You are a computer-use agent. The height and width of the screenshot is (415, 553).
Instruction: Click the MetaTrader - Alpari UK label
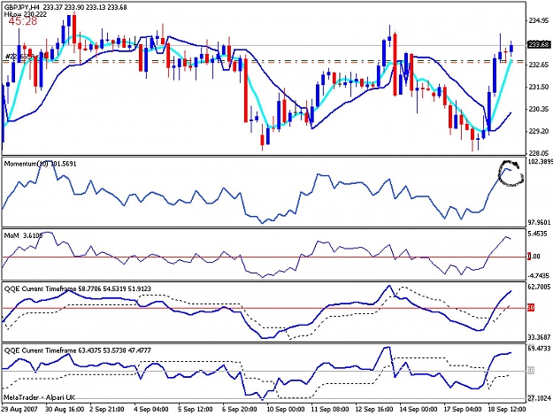click(39, 397)
